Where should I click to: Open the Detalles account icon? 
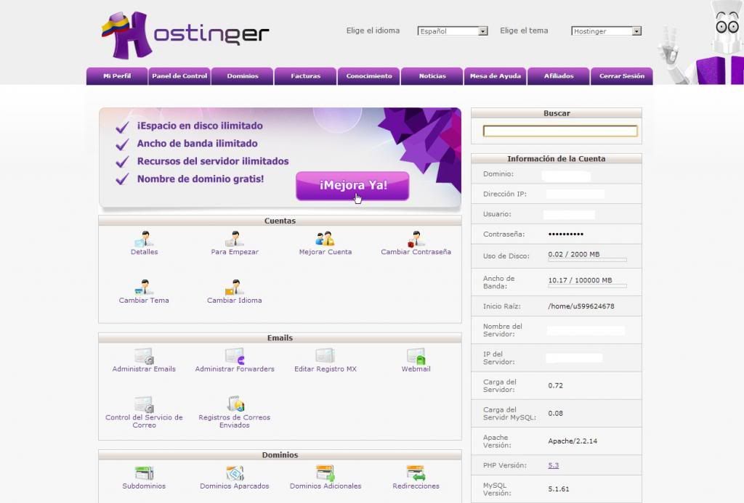tap(145, 239)
